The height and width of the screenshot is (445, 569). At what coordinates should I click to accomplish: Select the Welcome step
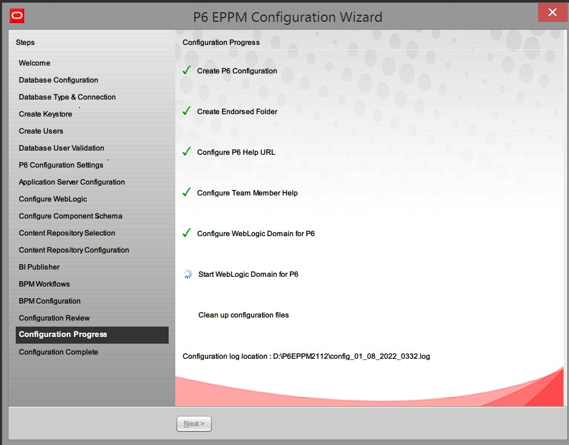pyautogui.click(x=35, y=63)
